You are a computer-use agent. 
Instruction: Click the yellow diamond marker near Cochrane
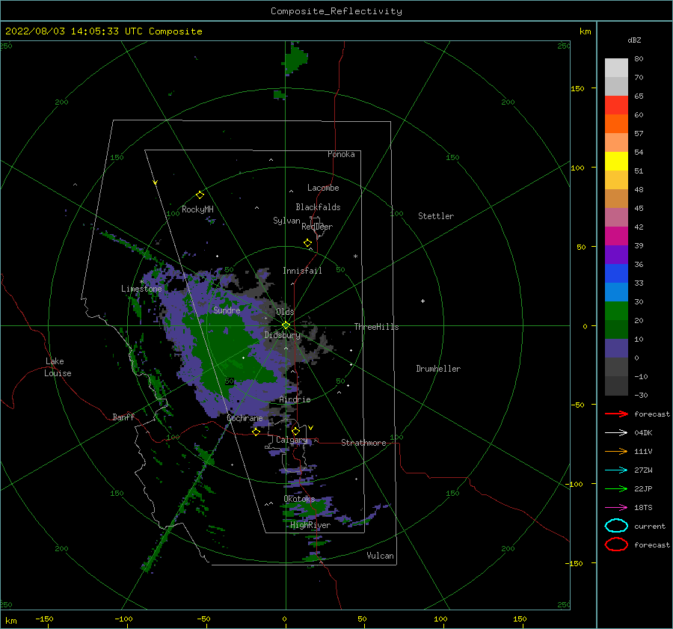[x=256, y=432]
